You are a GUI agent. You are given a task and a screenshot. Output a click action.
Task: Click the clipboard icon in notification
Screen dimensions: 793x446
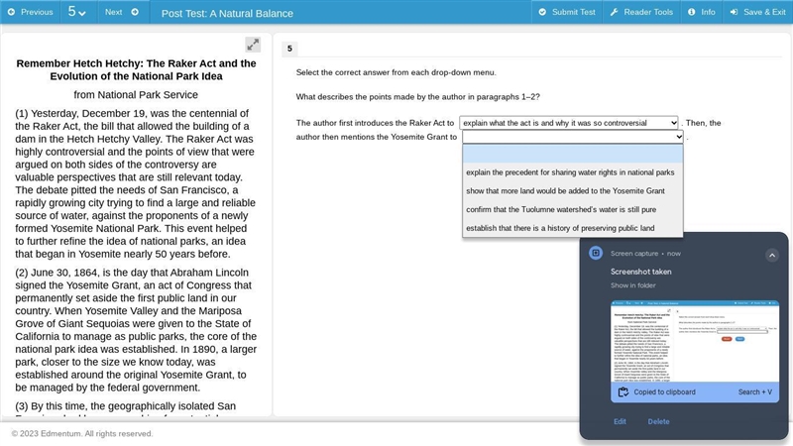pos(623,391)
